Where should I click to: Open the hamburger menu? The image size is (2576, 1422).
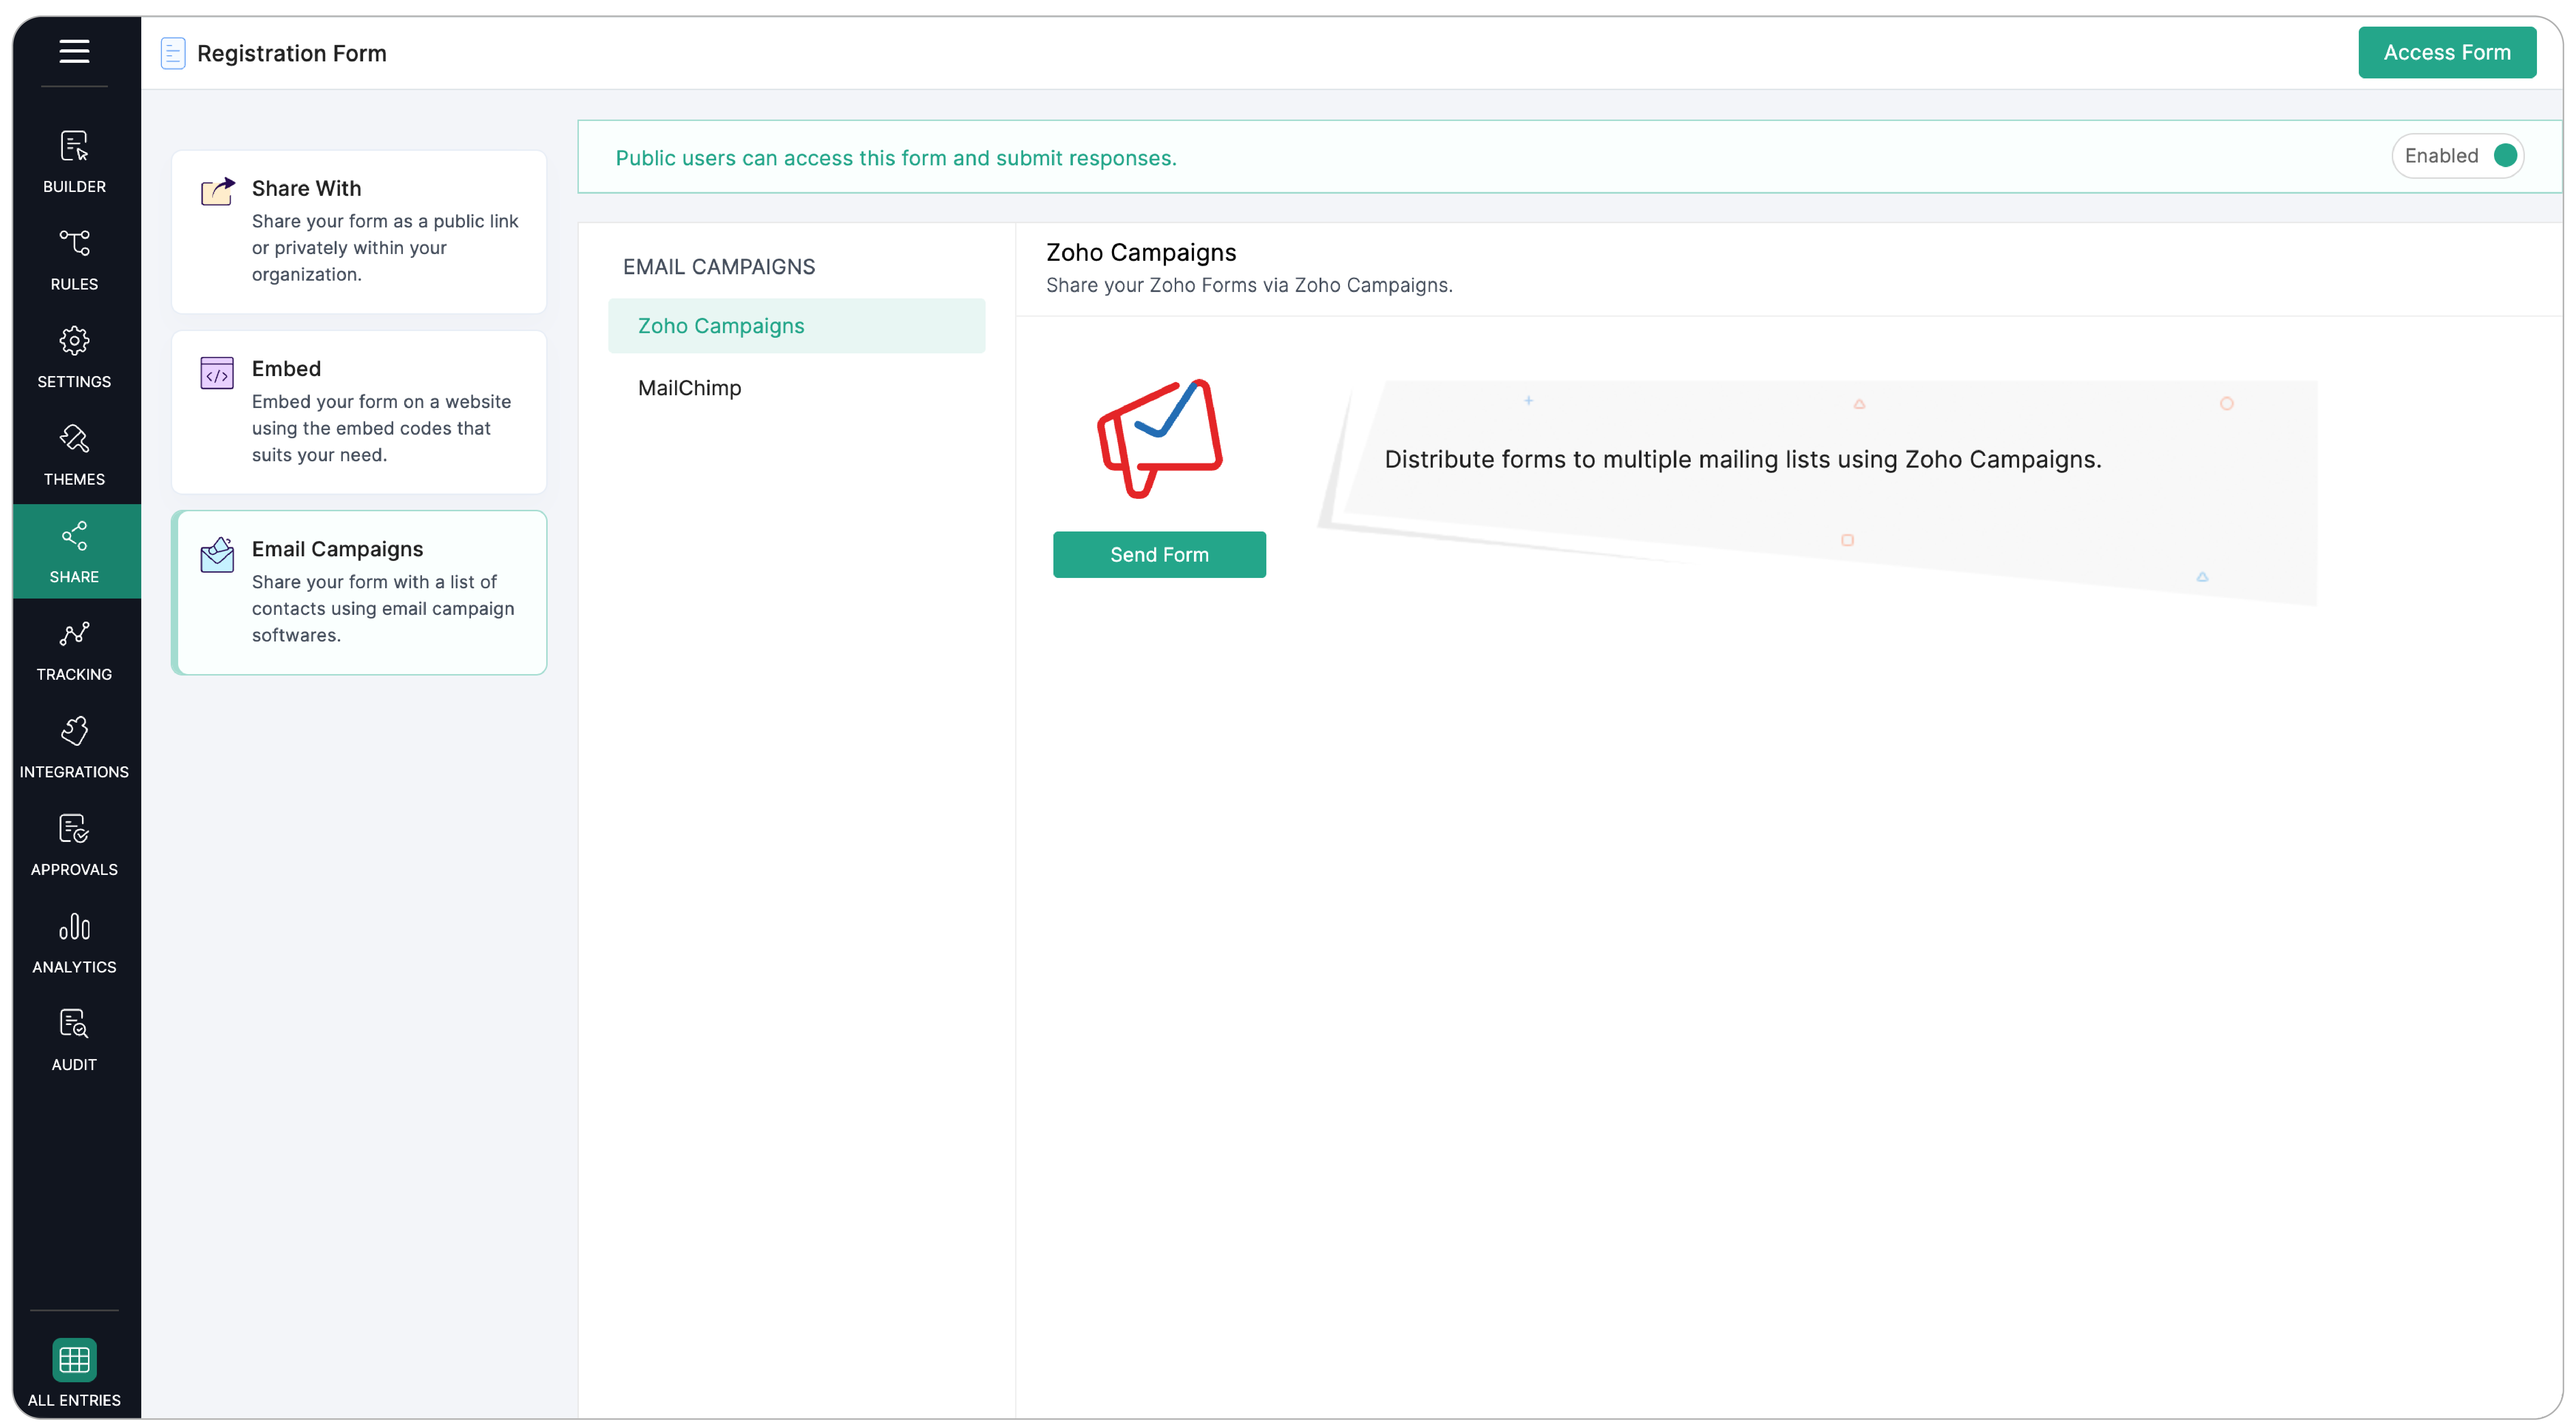(x=74, y=51)
